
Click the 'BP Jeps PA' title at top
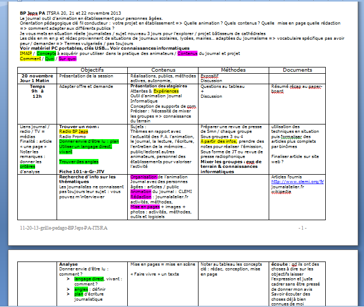pyautogui.click(x=32, y=13)
